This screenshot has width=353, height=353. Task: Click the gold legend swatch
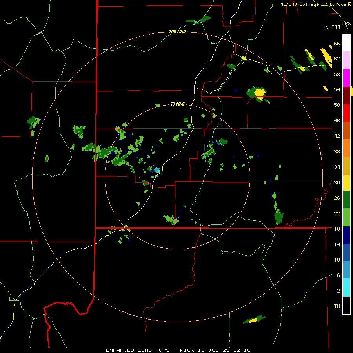point(346,166)
